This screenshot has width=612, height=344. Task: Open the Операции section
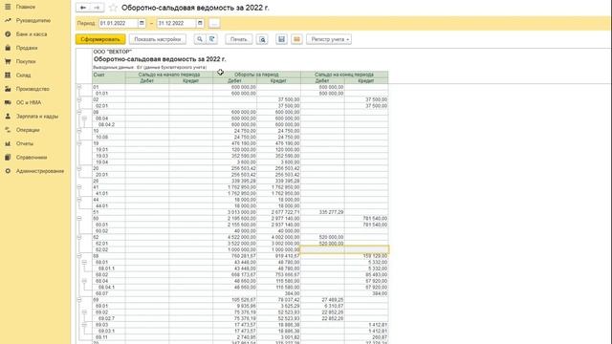coord(28,130)
